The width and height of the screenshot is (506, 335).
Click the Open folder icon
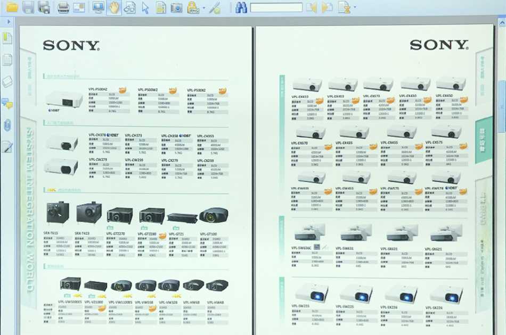tap(11, 7)
